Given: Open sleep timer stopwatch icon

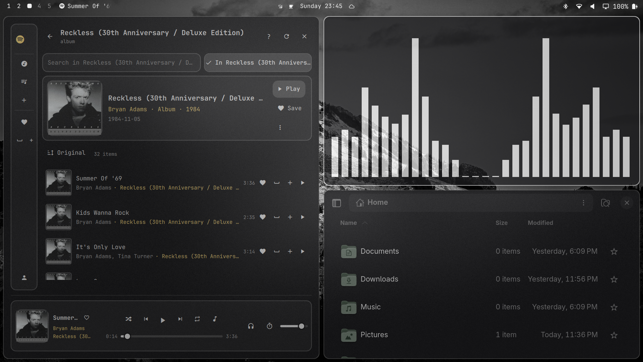Looking at the screenshot, I should [270, 326].
